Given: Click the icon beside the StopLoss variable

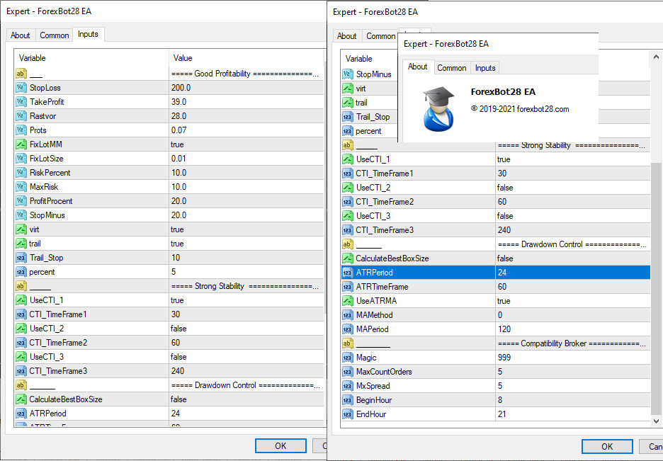Looking at the screenshot, I should pos(21,88).
